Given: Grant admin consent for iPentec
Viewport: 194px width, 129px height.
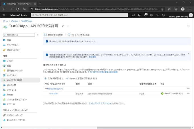Looking at the screenshot, I should coord(82,78).
